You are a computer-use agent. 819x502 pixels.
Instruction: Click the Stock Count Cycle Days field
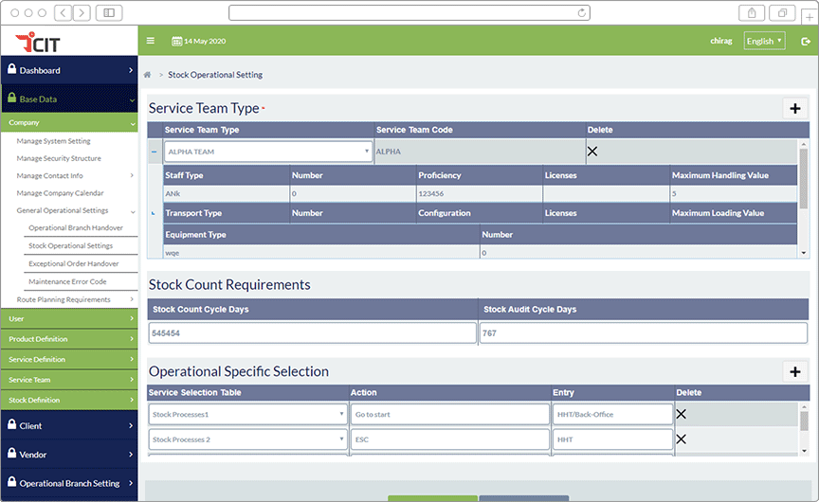[313, 333]
